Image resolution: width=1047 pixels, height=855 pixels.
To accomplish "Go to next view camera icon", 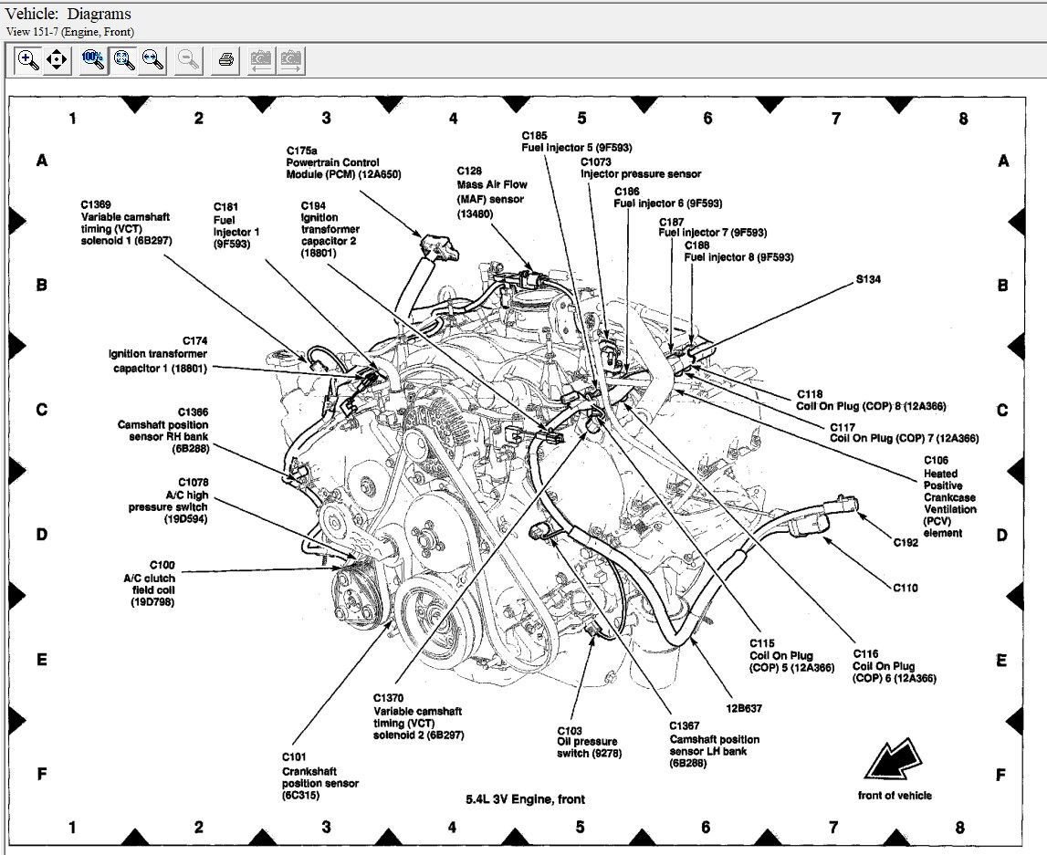I will pos(291,60).
